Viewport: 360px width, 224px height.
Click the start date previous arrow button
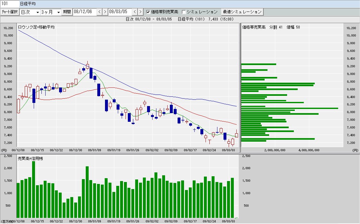pos(100,12)
